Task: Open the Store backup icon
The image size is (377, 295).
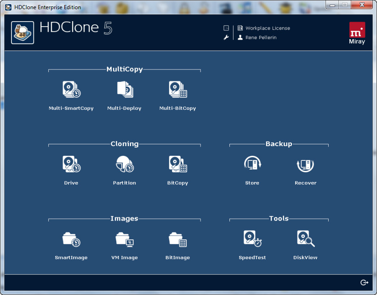Action: pyautogui.click(x=252, y=164)
